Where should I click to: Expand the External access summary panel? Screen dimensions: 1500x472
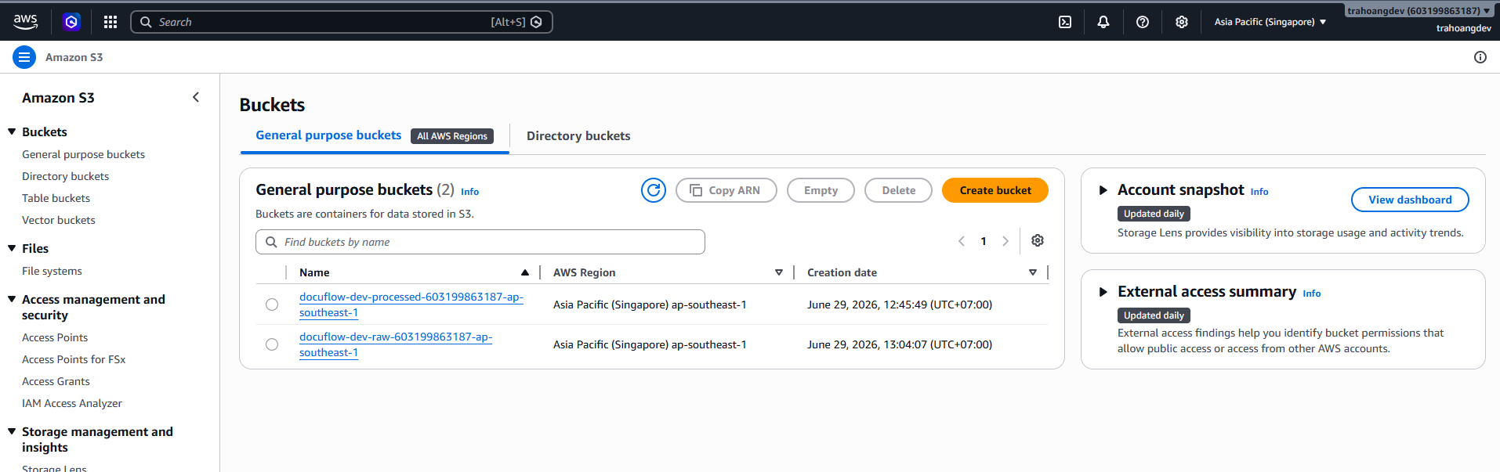[x=1103, y=292]
